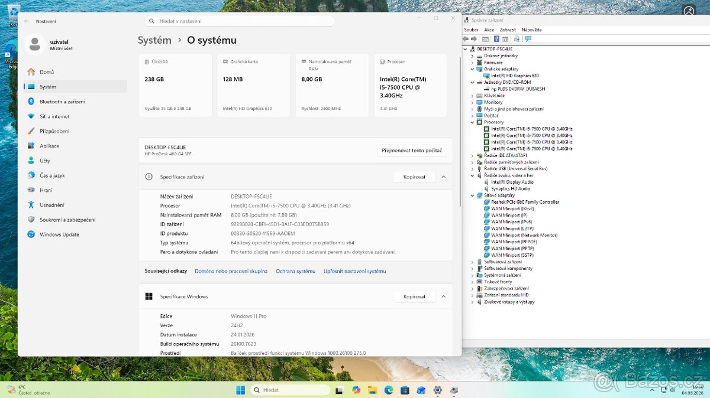Open Task View from the taskbar

click(x=340, y=390)
